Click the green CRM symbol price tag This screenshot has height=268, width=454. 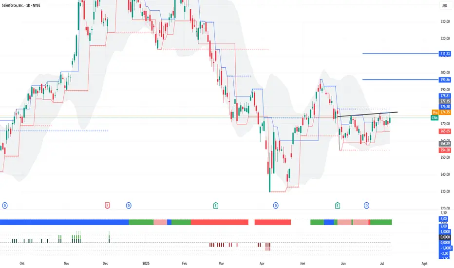pyautogui.click(x=435, y=117)
